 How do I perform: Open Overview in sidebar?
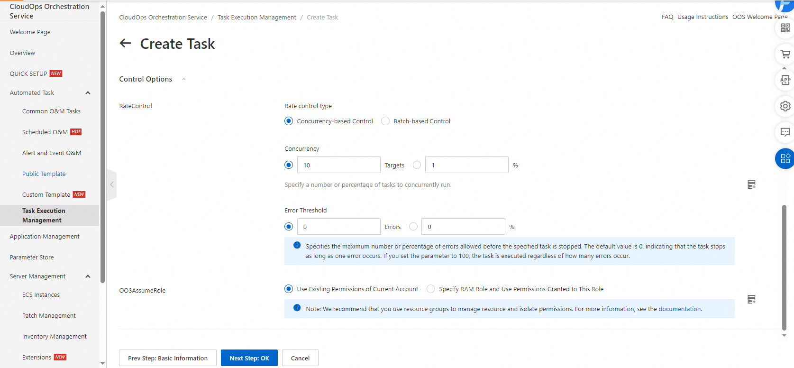click(22, 53)
